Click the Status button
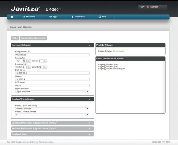The width and height of the screenshot is (178, 145). 15,38
